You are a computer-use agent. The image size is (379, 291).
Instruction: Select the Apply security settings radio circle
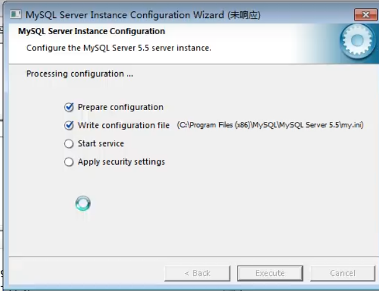(x=69, y=162)
